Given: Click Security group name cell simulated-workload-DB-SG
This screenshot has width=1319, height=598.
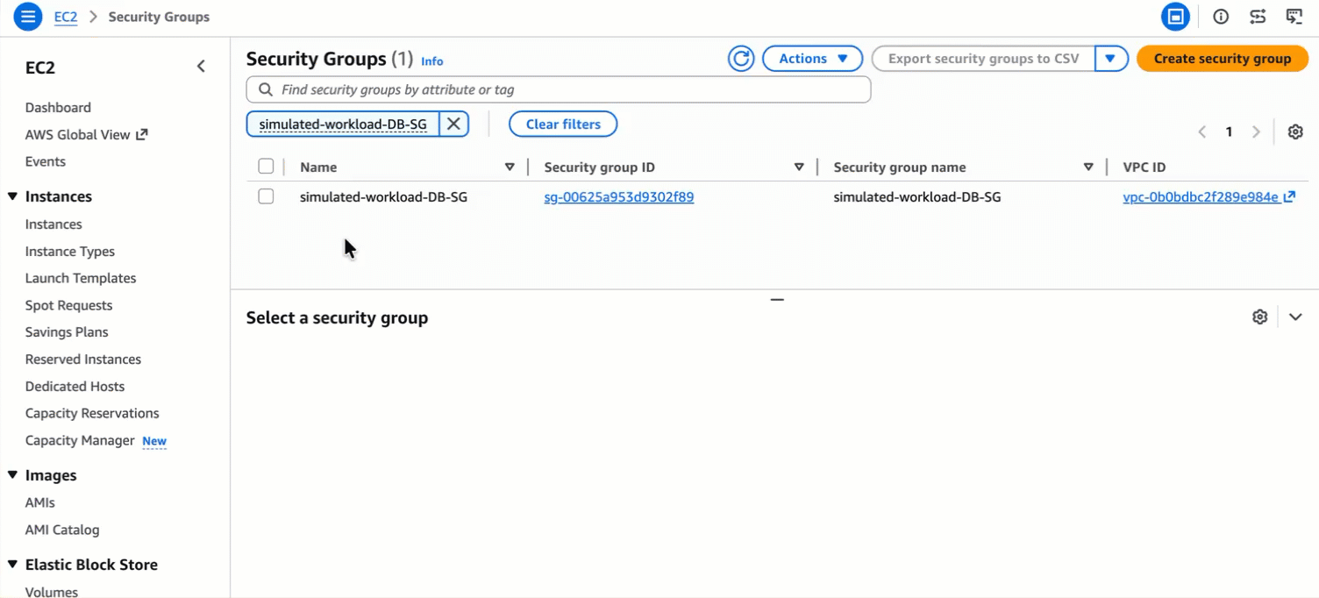Looking at the screenshot, I should click(x=917, y=197).
